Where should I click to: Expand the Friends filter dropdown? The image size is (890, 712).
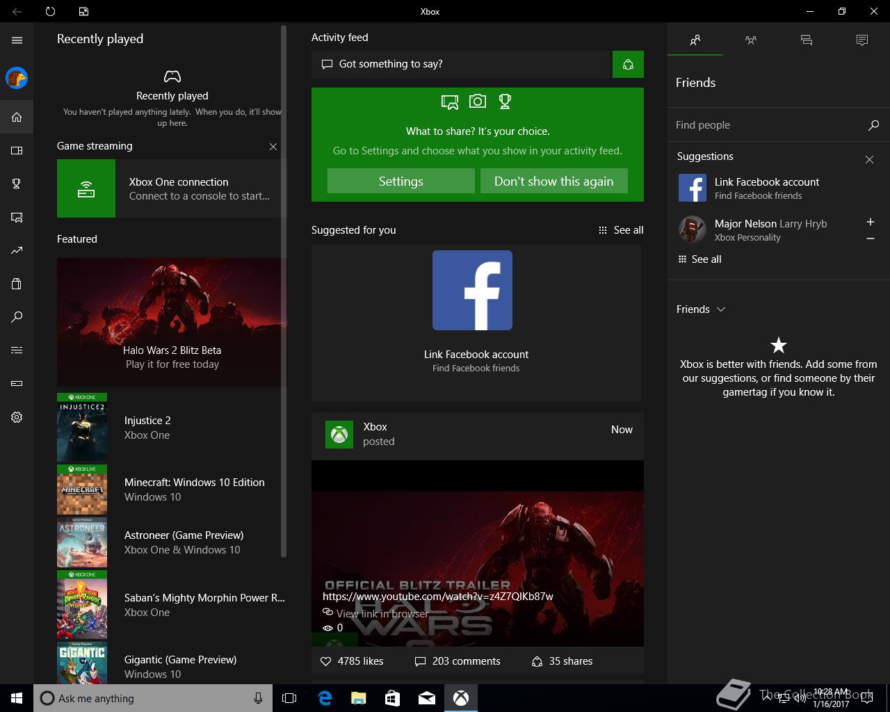pos(701,309)
